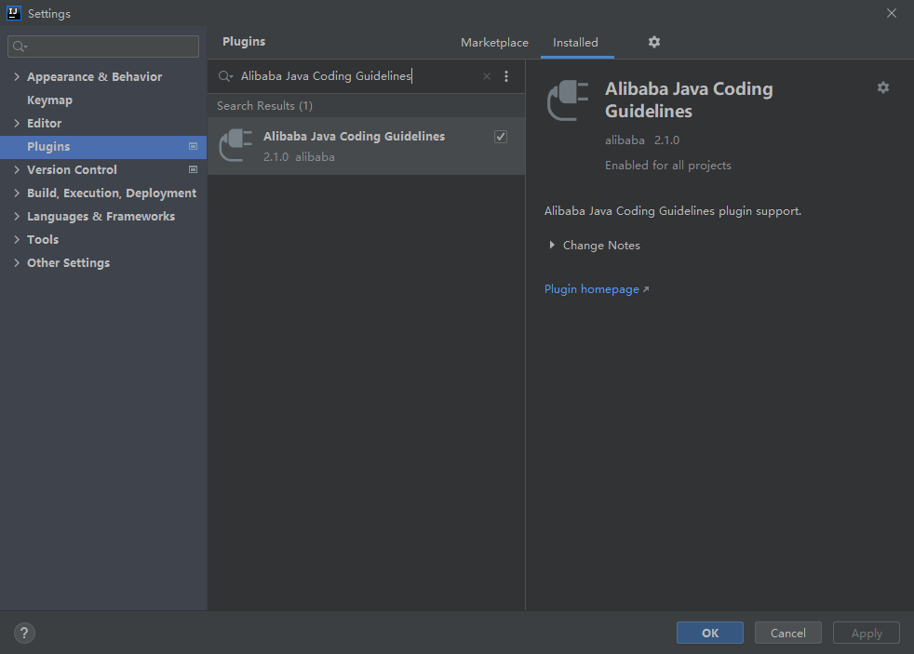Screen dimensions: 914x654
Task: Click the plug icon in search result
Action: click(235, 146)
